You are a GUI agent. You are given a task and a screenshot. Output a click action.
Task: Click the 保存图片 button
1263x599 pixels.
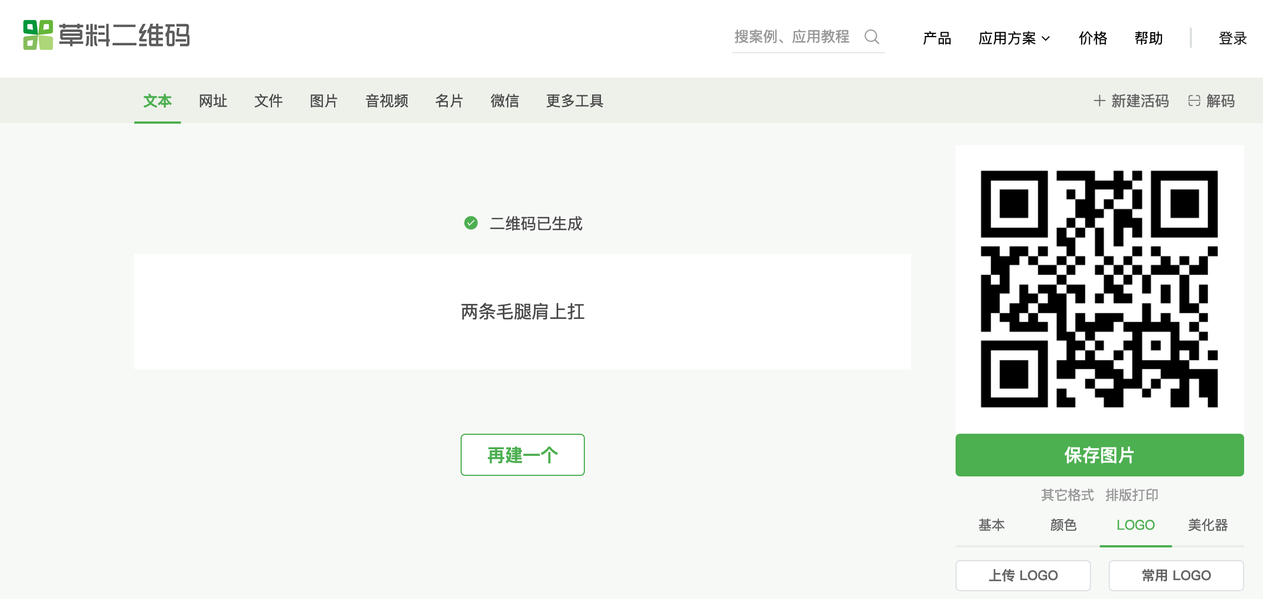coord(1099,455)
